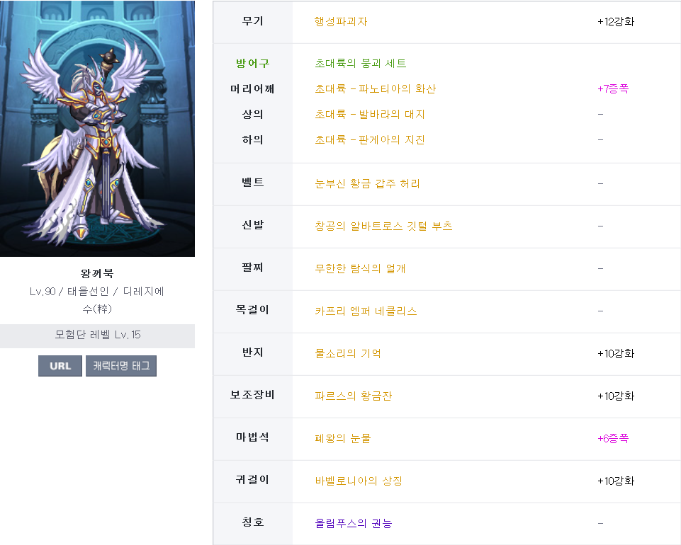The height and width of the screenshot is (545, 681).
Task: Open shoes item 창공의 알바트로스 깃털 부츠
Action: (383, 226)
